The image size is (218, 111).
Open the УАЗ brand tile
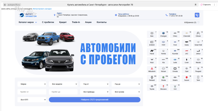[175, 87]
